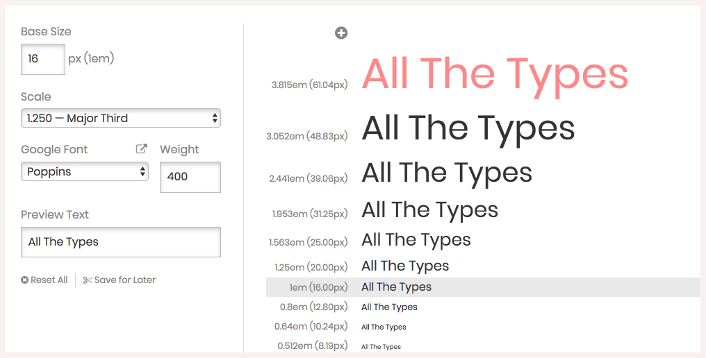The height and width of the screenshot is (358, 706).
Task: Click the Base Size input field
Action: pos(43,59)
